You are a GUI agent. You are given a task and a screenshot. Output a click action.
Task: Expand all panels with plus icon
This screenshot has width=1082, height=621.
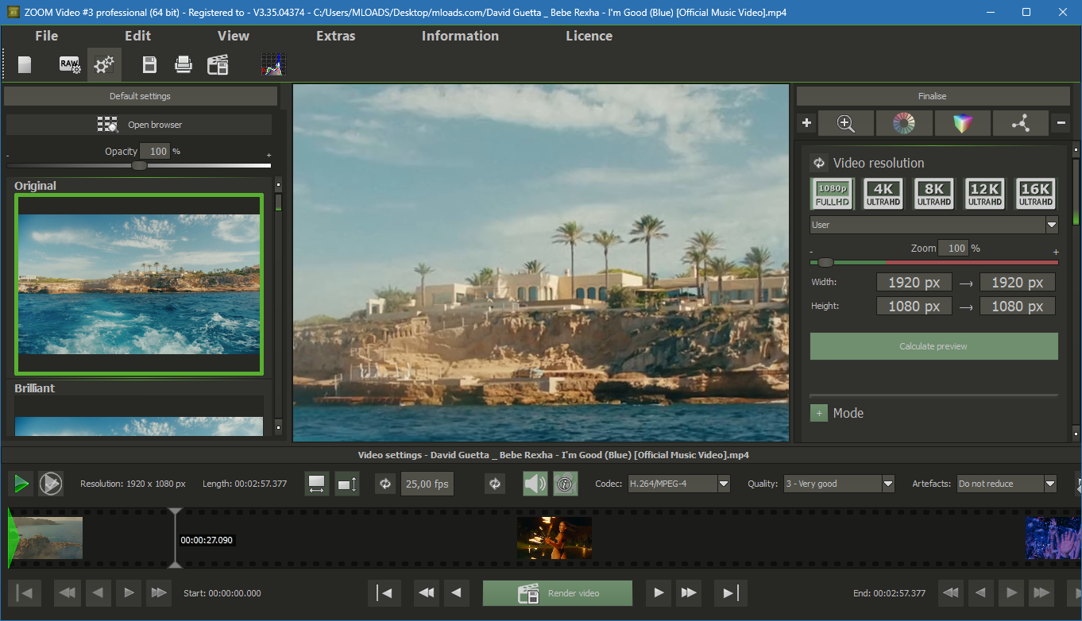806,123
